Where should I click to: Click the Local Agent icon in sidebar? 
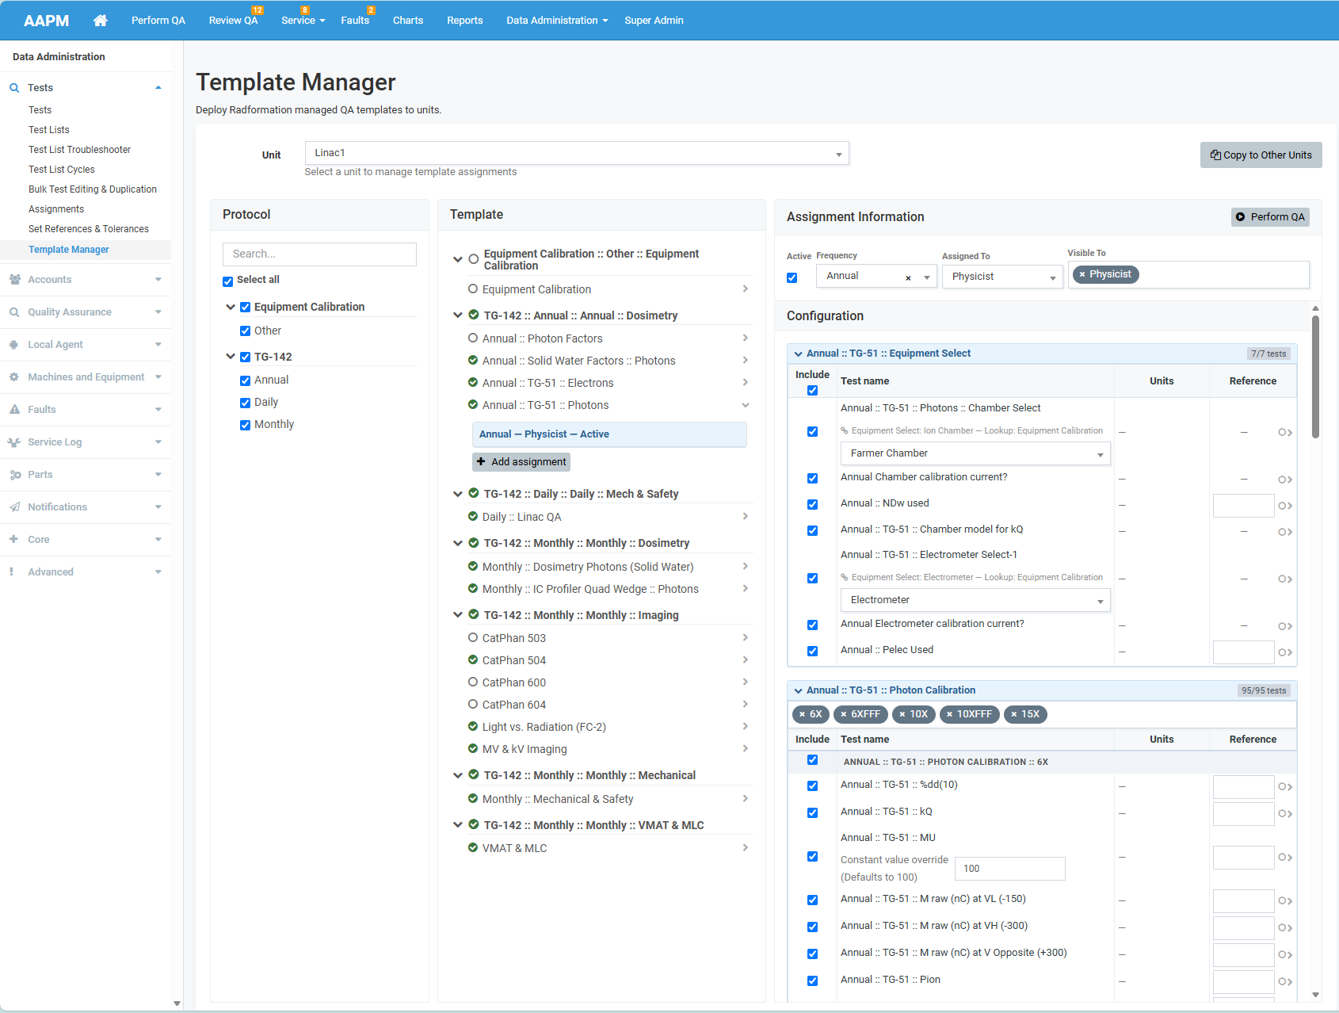click(14, 344)
